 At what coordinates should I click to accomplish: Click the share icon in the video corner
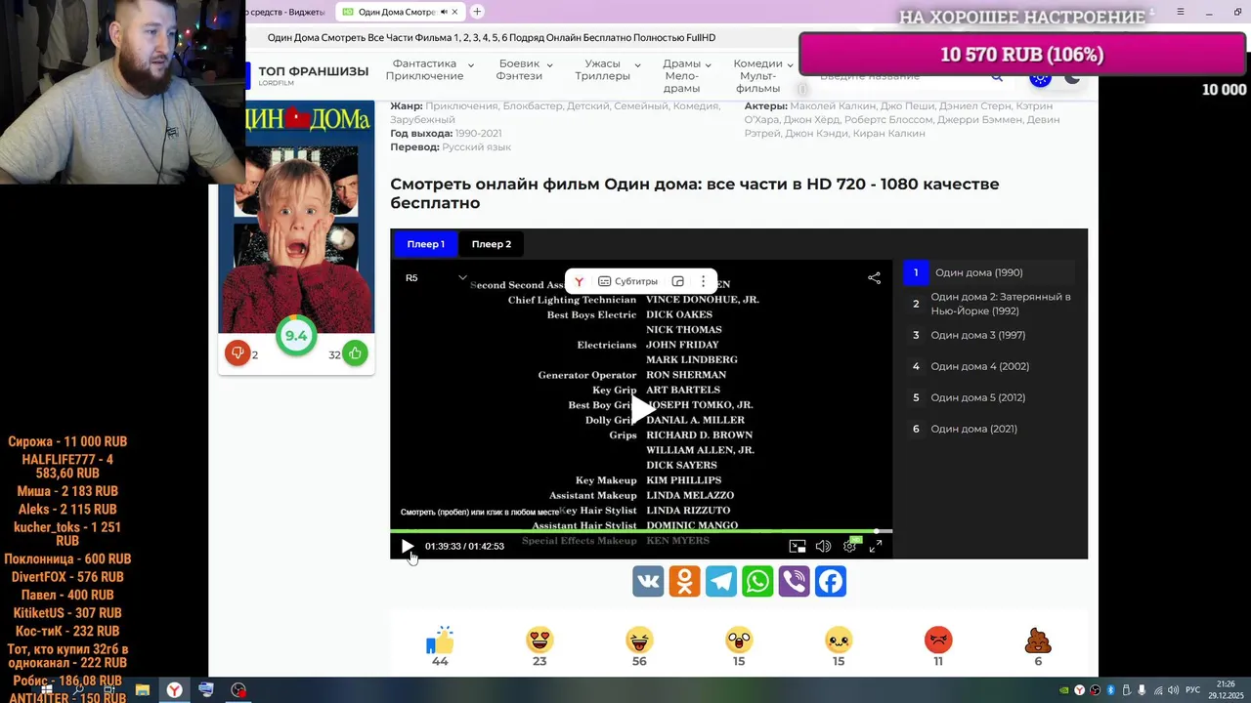874,278
